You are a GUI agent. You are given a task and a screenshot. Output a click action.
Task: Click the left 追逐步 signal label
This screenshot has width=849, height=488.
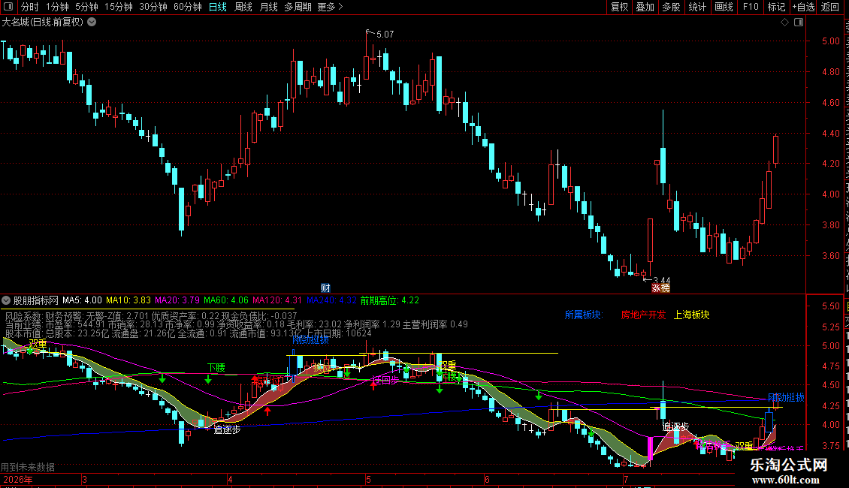click(x=227, y=430)
